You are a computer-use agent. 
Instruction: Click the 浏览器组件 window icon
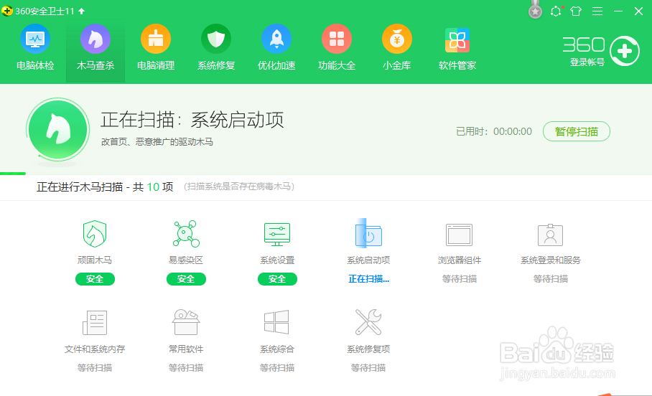coord(459,235)
